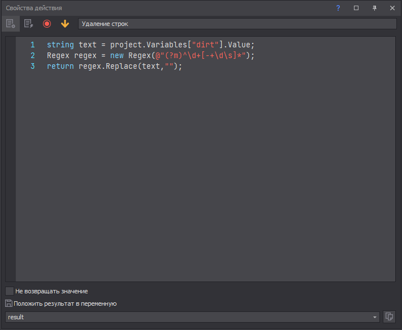Viewport: 402px width, 330px height.
Task: Click code line 3 with return regex.Replace
Action: 115,66
